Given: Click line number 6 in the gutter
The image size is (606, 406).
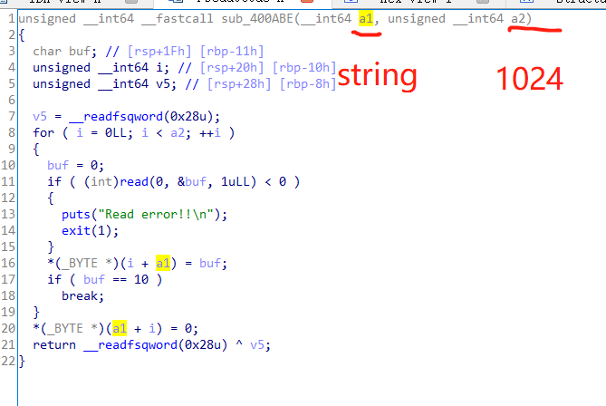Looking at the screenshot, I should [12, 101].
